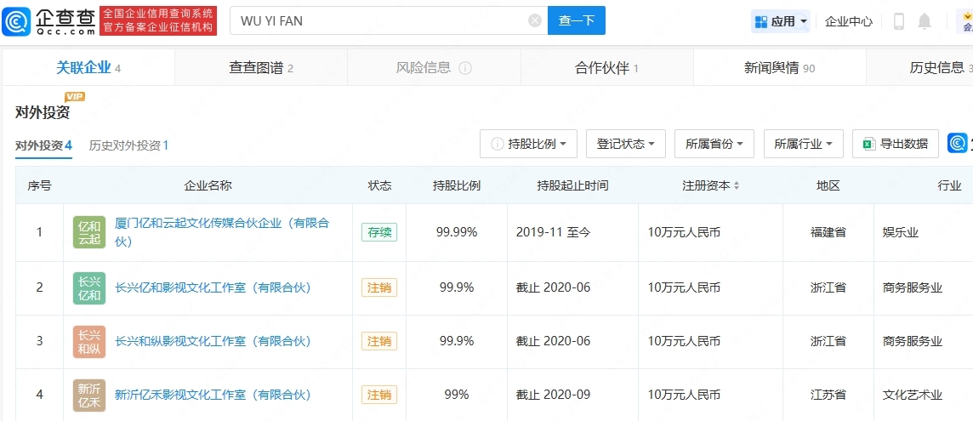Select 历史对外投资 1 sub-tab
The height and width of the screenshot is (421, 973).
128,145
